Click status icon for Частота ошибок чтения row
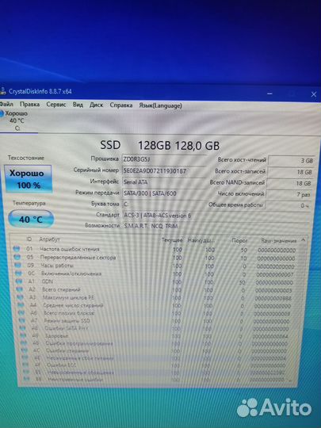Image resolution: width=321 pixels, height=428 pixels. (17, 249)
